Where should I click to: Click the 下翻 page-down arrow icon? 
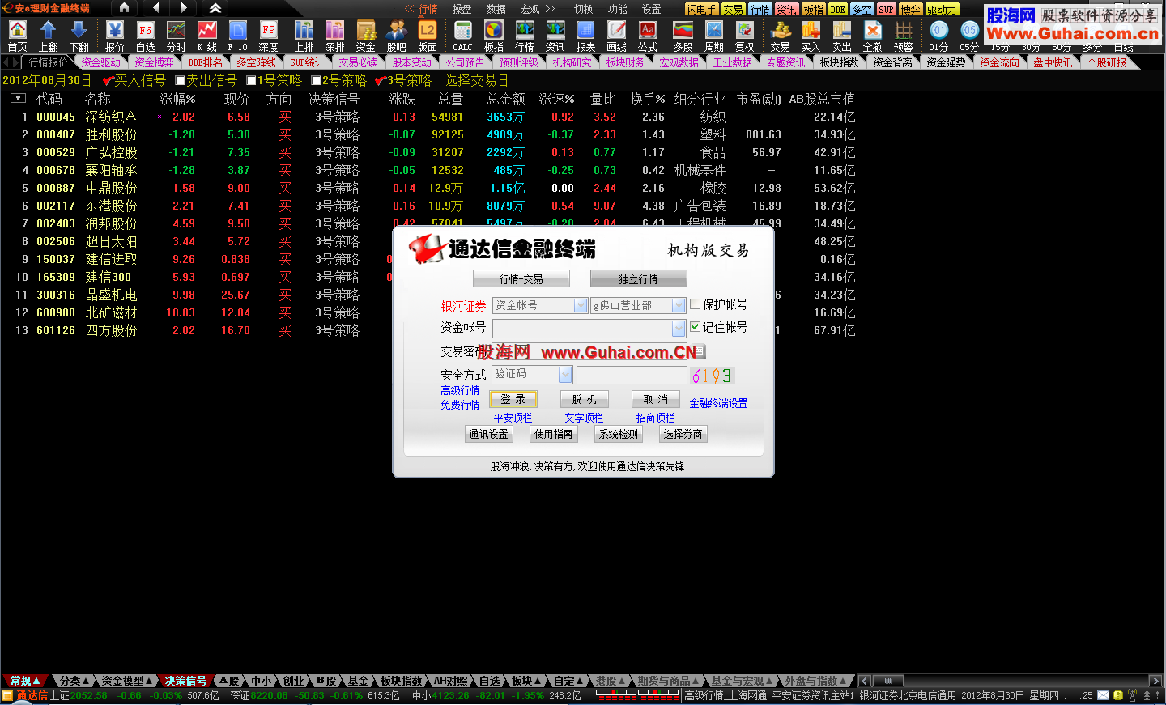point(79,36)
